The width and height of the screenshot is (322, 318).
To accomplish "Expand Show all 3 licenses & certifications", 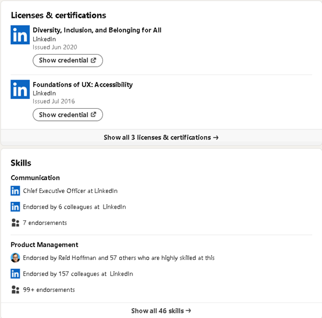I will (x=161, y=137).
